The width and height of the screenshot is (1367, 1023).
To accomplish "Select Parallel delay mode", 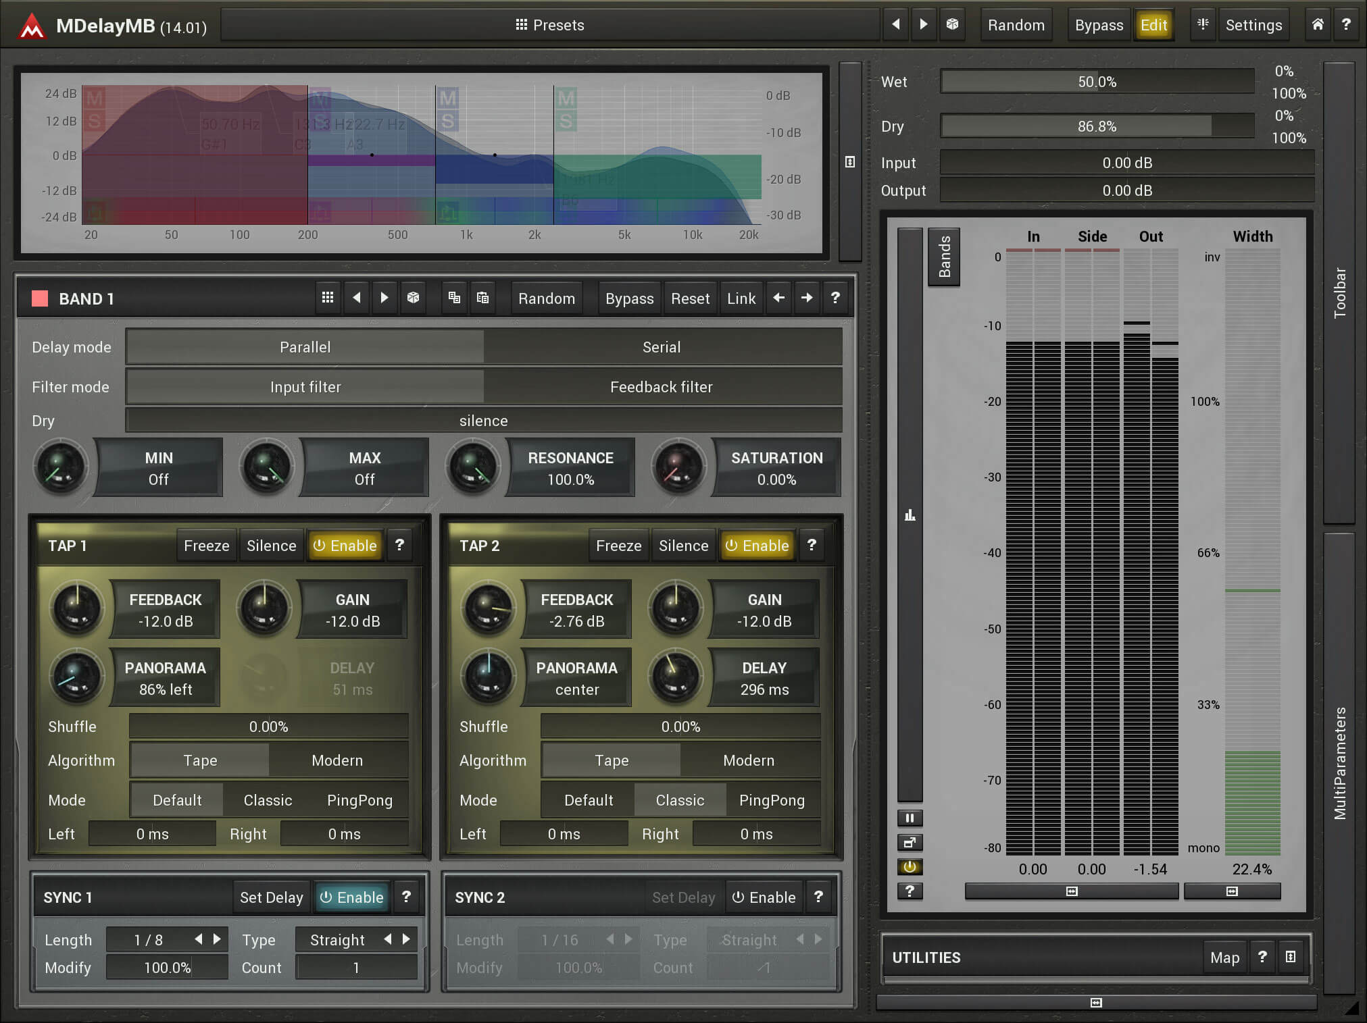I will coord(305,347).
